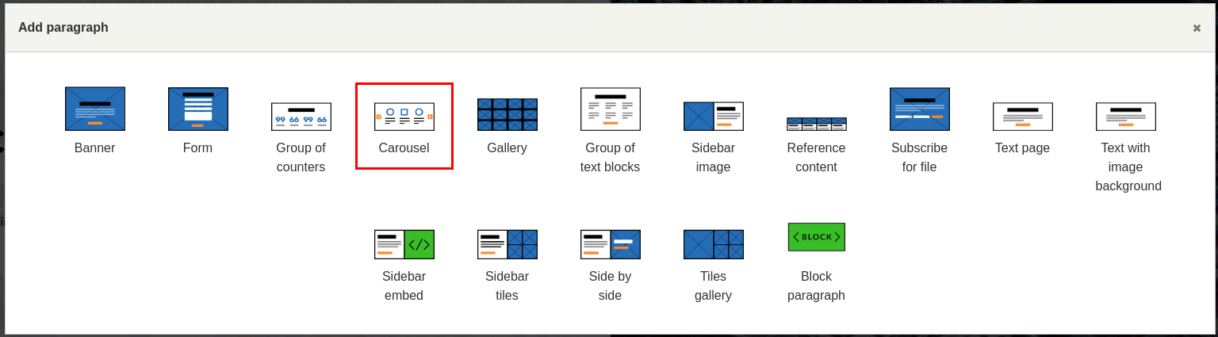Click the Carousel text label
Viewport: 1218px width, 337px height.
(x=404, y=147)
